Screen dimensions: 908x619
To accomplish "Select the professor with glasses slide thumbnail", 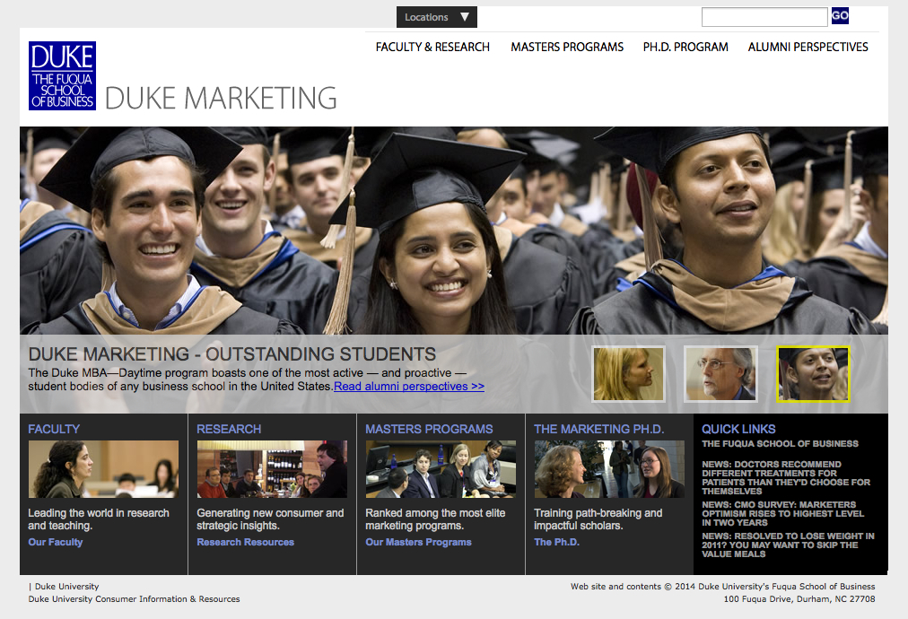I will pyautogui.click(x=720, y=374).
